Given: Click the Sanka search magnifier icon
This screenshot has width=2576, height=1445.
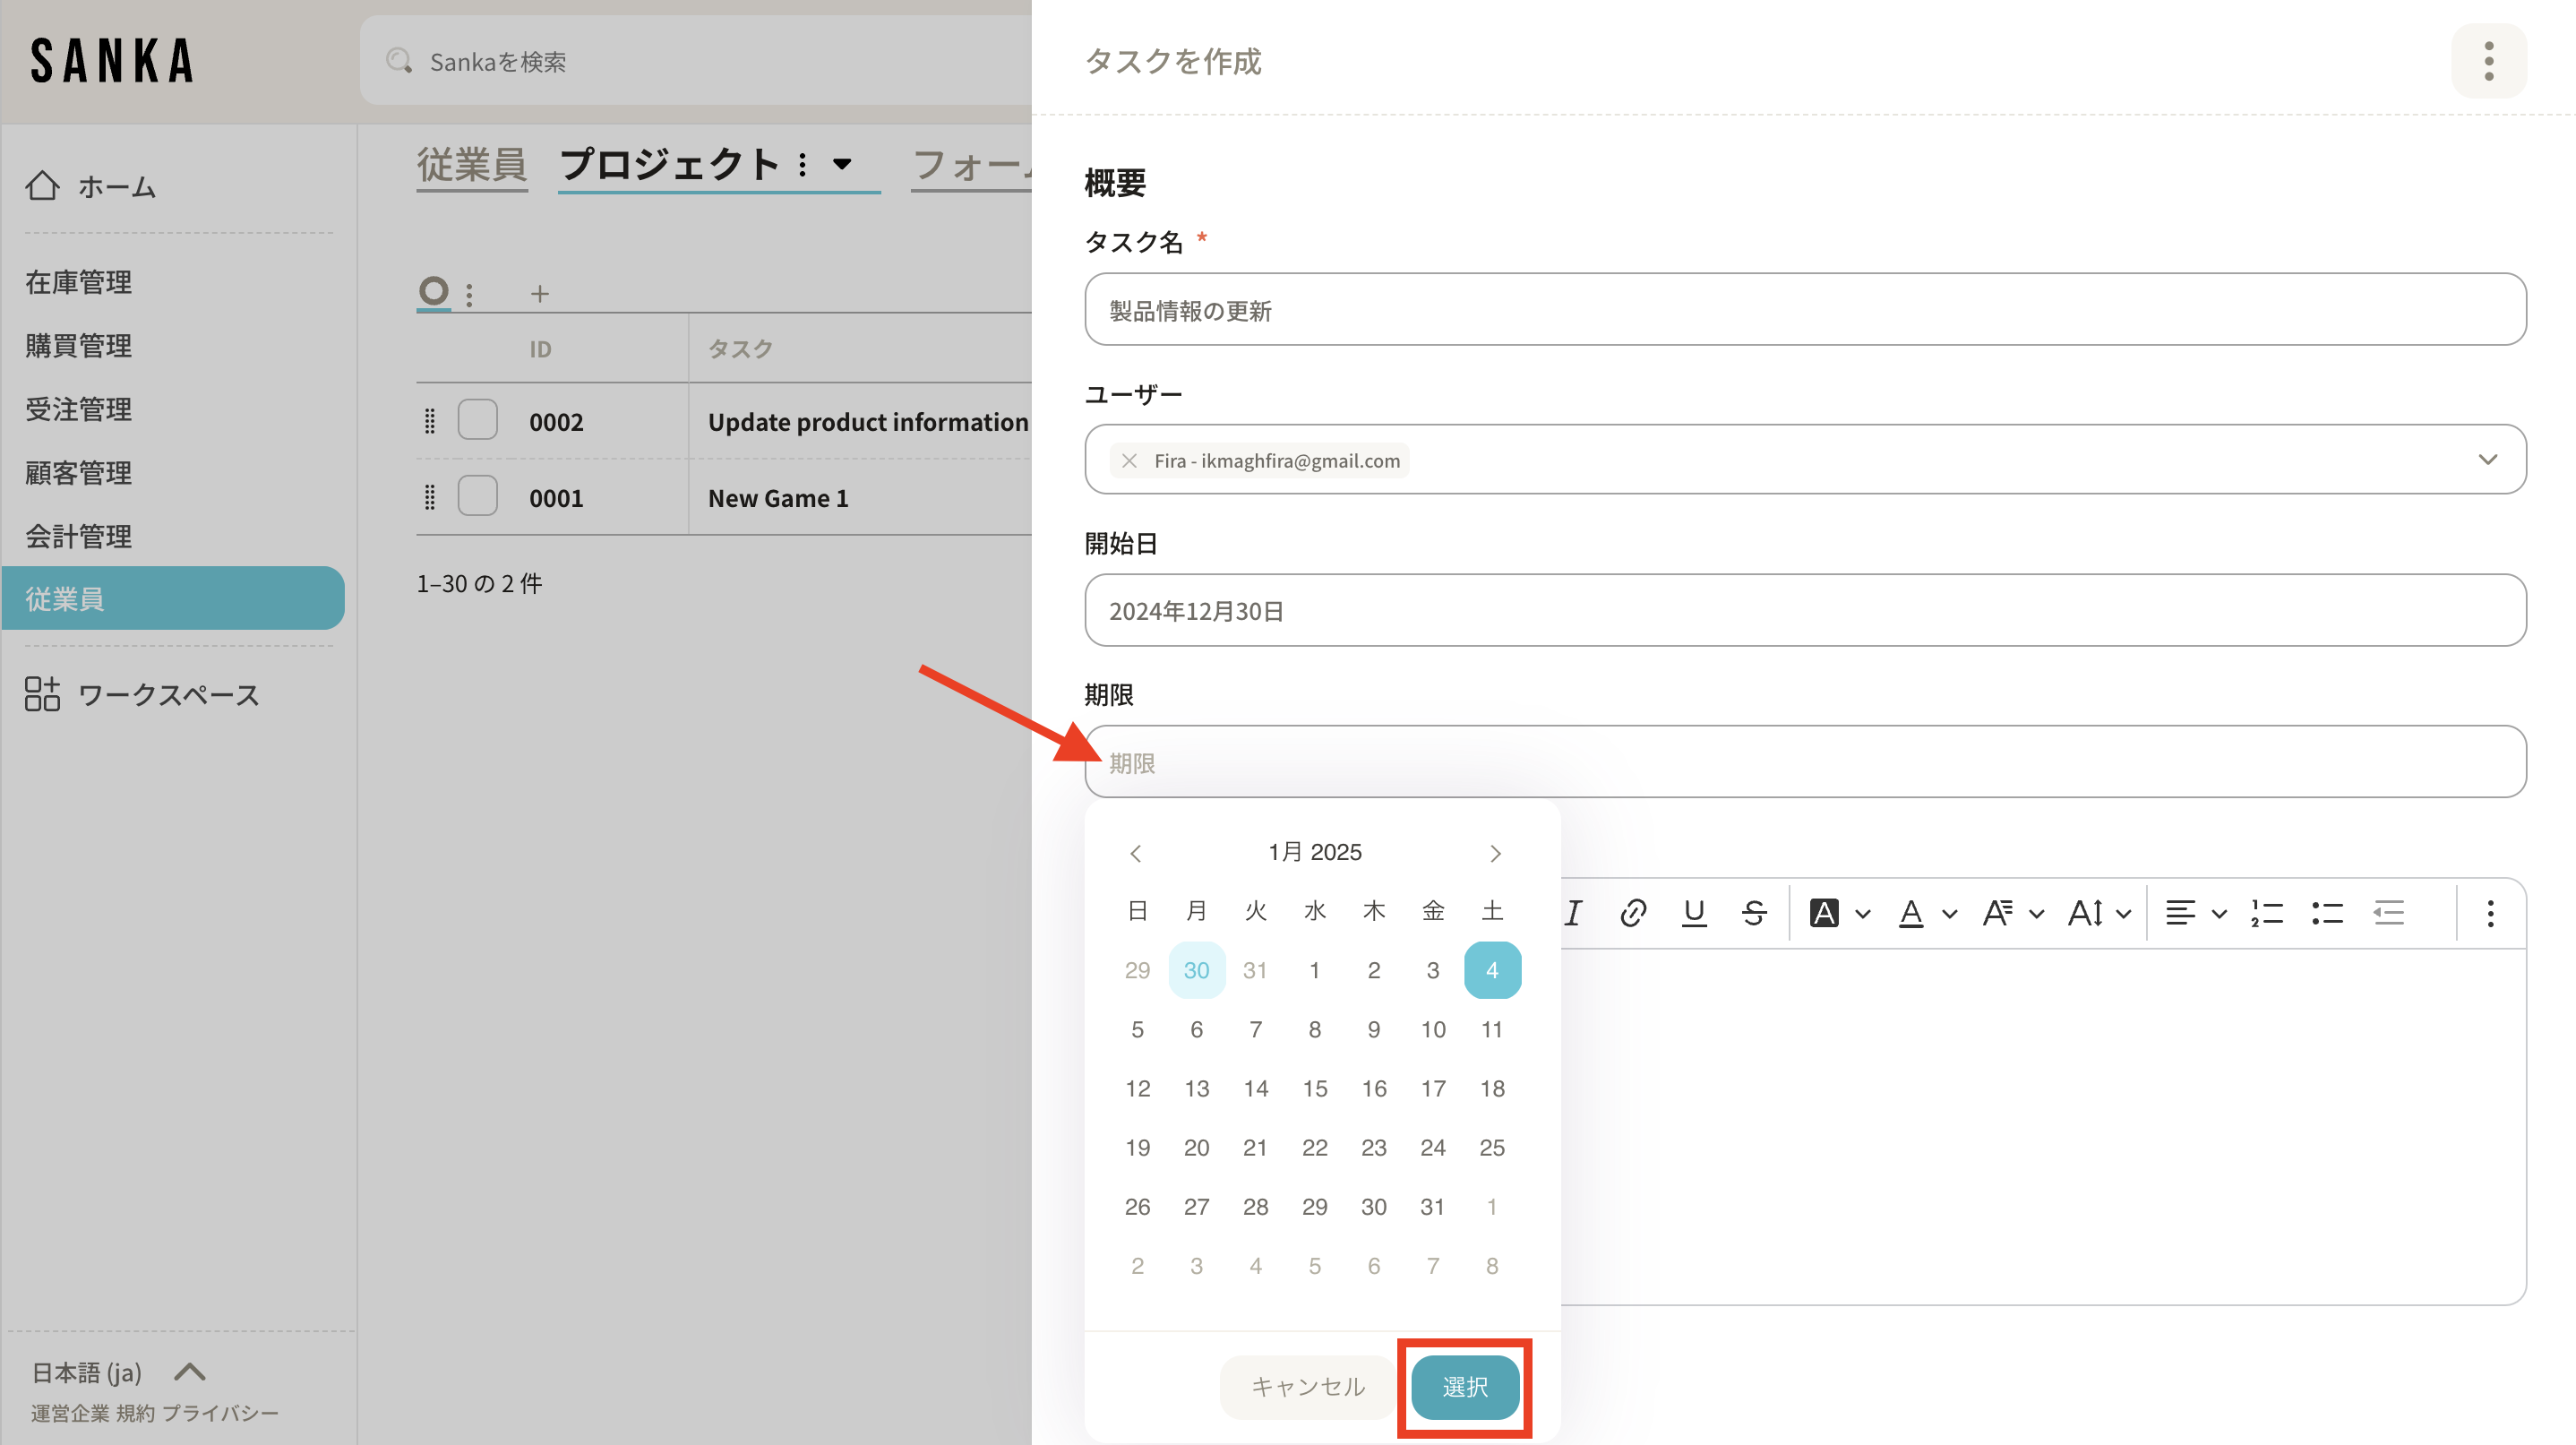Looking at the screenshot, I should [x=399, y=61].
